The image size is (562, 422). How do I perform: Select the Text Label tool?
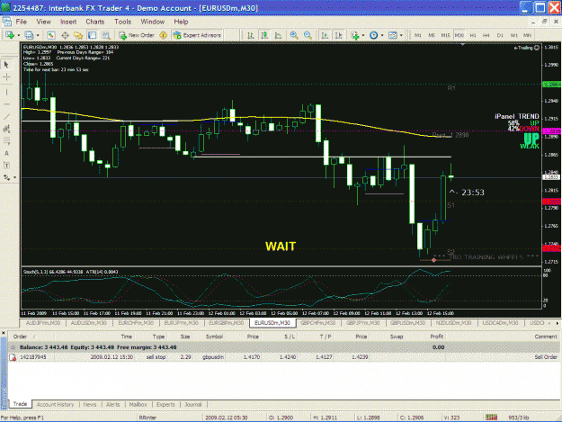click(x=6, y=166)
